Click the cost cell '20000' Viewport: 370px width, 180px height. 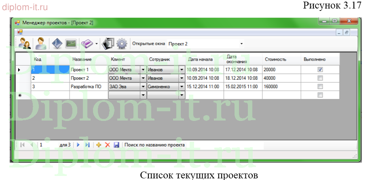(281, 70)
